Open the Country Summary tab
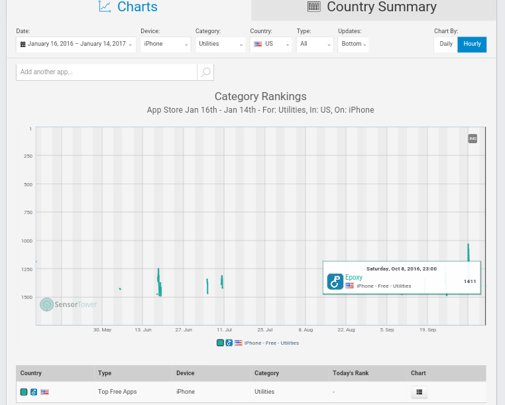 [x=372, y=8]
